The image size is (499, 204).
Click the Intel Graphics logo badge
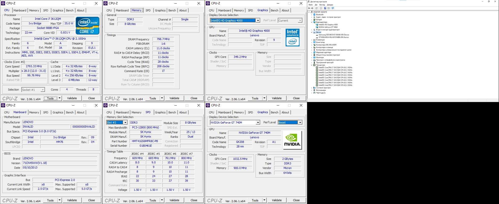292,38
